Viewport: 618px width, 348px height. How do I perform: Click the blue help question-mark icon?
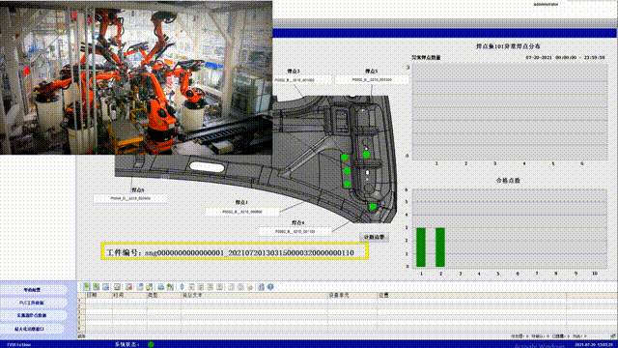[x=270, y=287]
